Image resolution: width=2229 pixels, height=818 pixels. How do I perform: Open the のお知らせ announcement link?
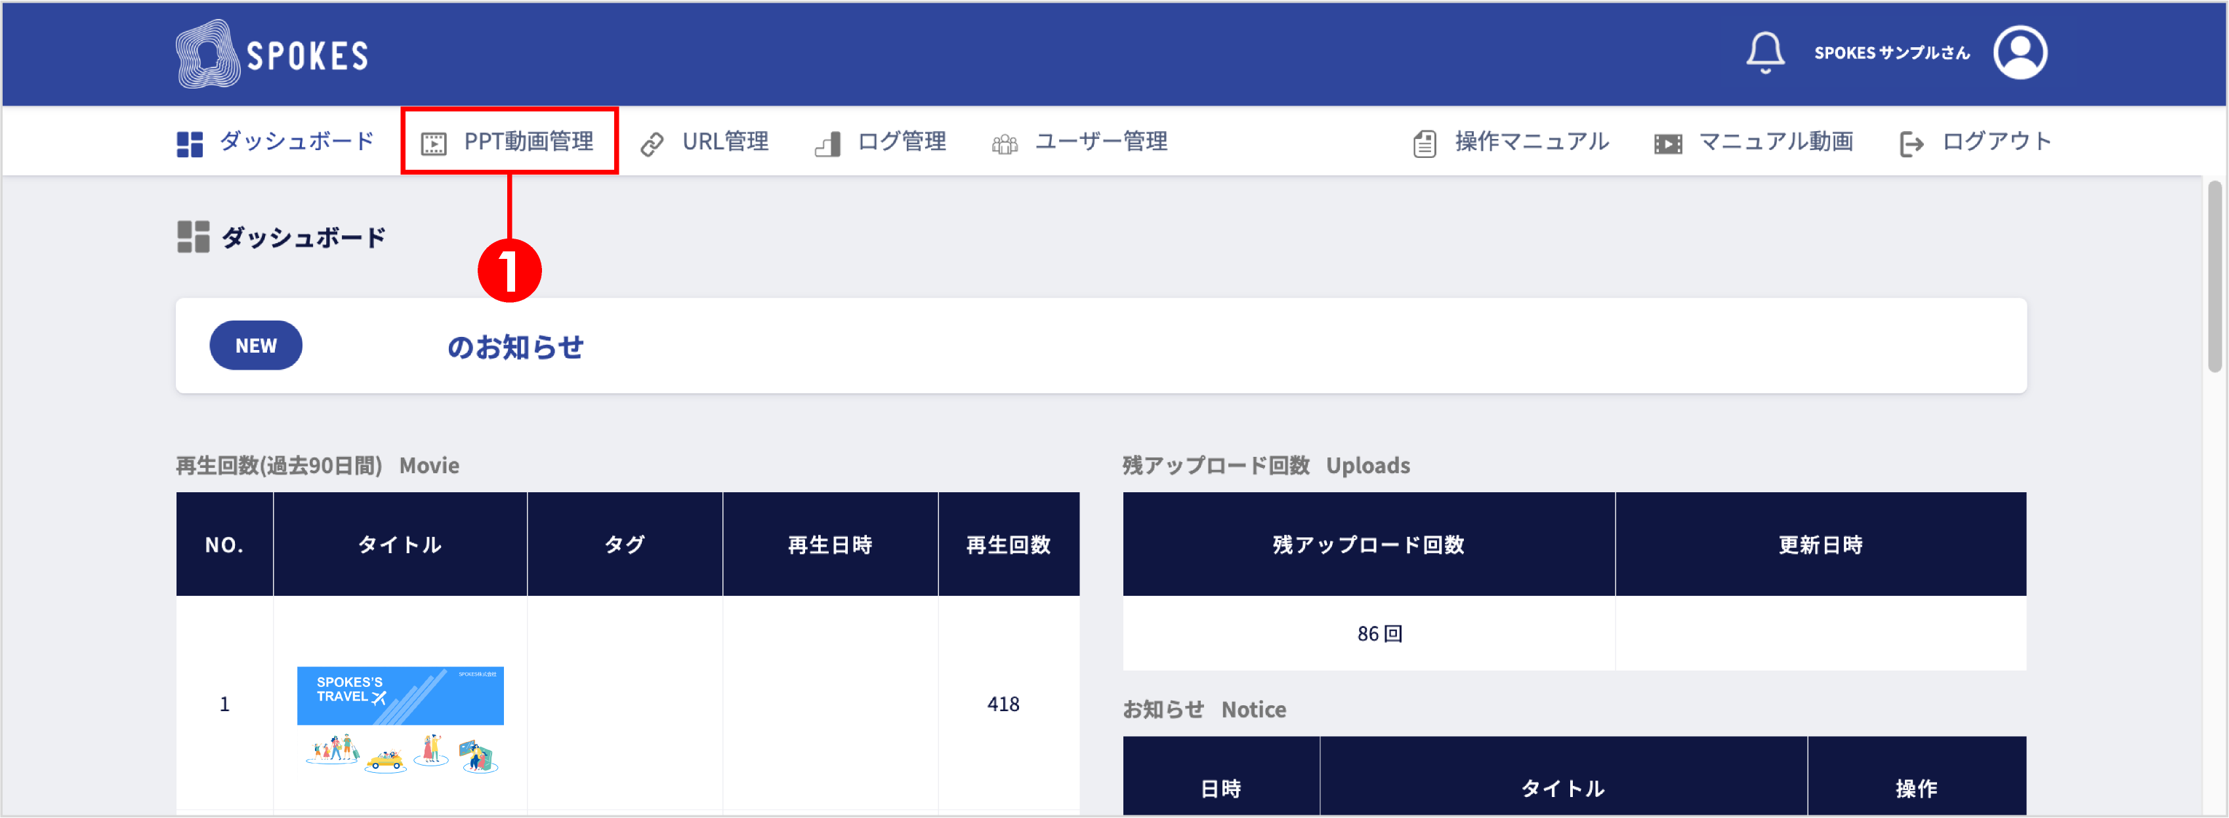pos(515,346)
